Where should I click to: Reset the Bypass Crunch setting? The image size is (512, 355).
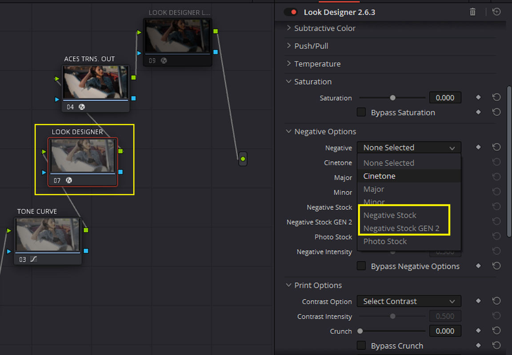(496, 345)
